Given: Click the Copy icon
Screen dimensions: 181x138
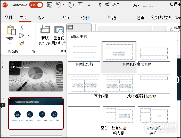Looking at the screenshot, I should pos(22,36).
